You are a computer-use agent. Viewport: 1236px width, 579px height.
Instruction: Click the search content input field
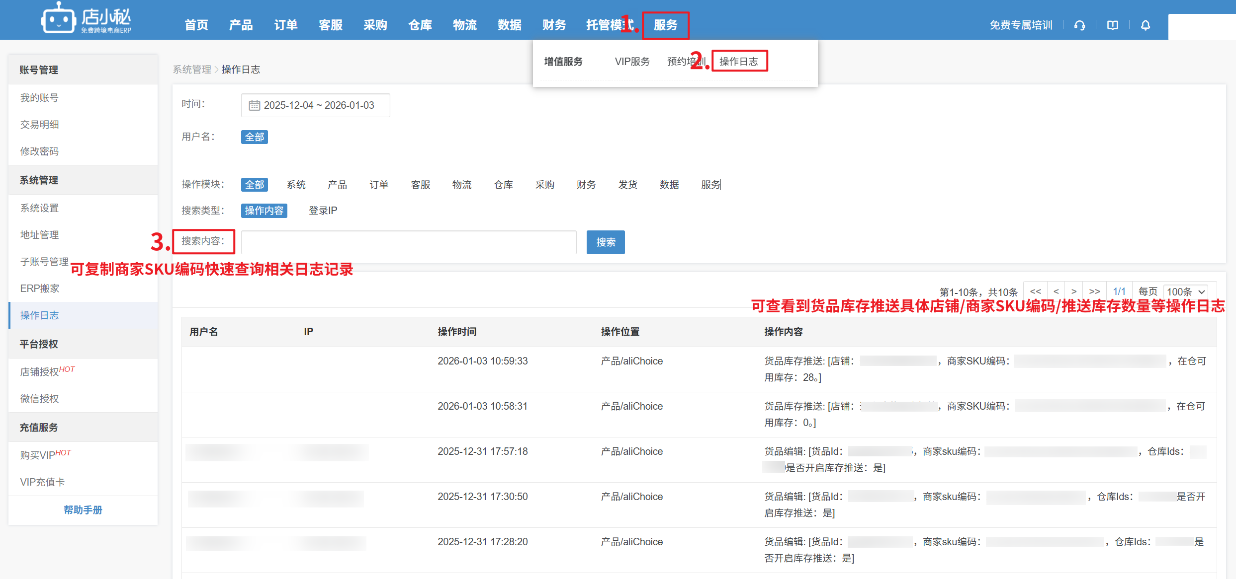tap(408, 242)
